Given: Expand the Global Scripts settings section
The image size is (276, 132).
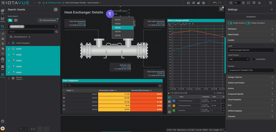Looking at the screenshot, I should point(251,35).
